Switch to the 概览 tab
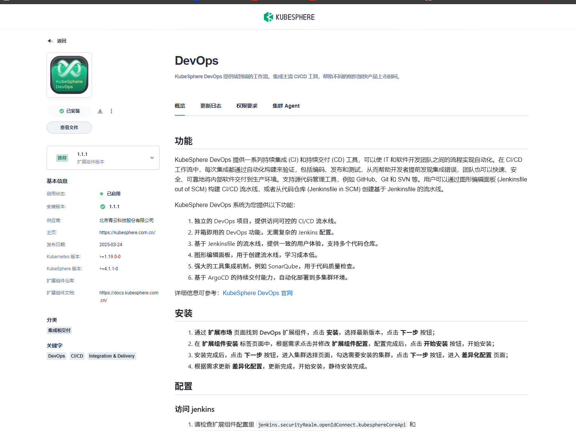Viewport: 576px width, 431px height. (x=180, y=106)
